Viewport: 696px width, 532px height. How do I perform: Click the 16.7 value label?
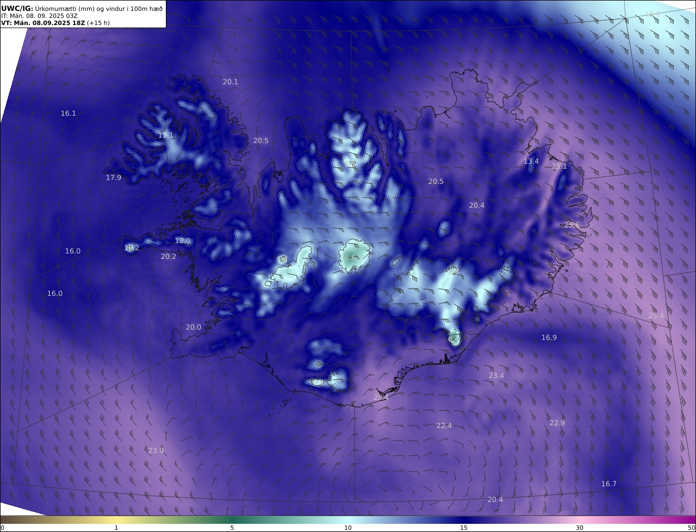pos(609,484)
